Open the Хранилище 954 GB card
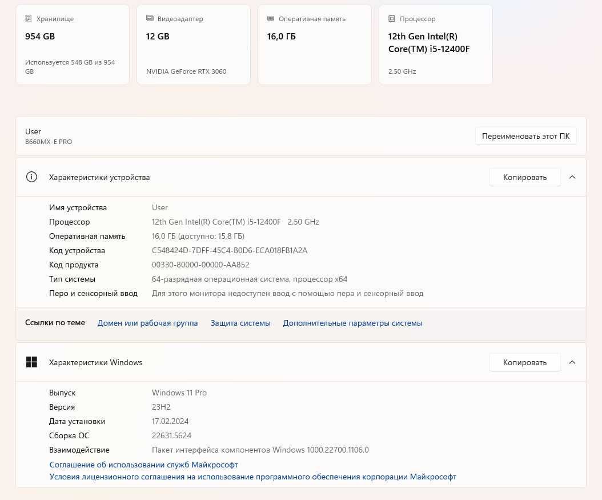This screenshot has height=500, width=602. (x=73, y=45)
